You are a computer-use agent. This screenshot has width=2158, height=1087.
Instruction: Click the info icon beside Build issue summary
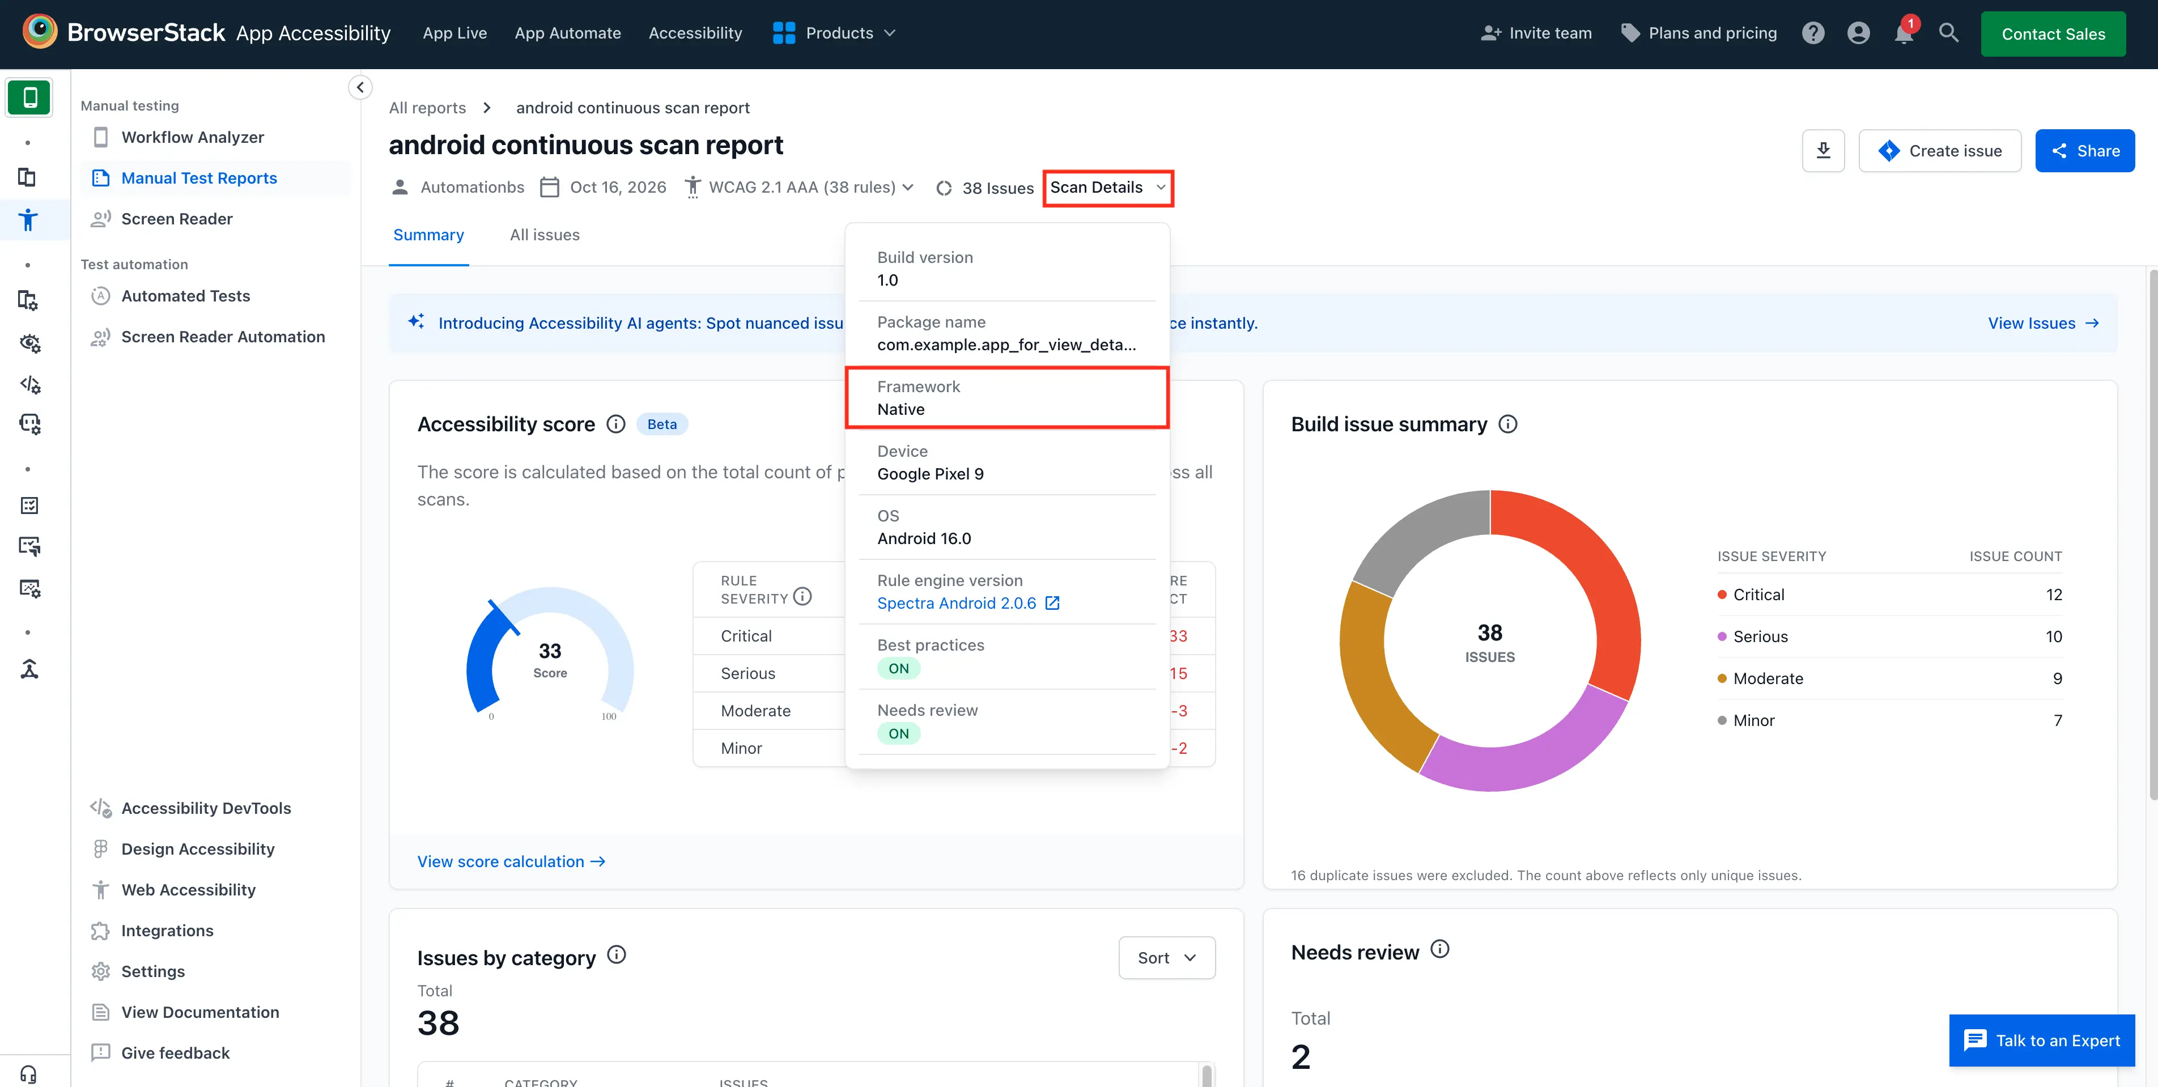(1508, 424)
